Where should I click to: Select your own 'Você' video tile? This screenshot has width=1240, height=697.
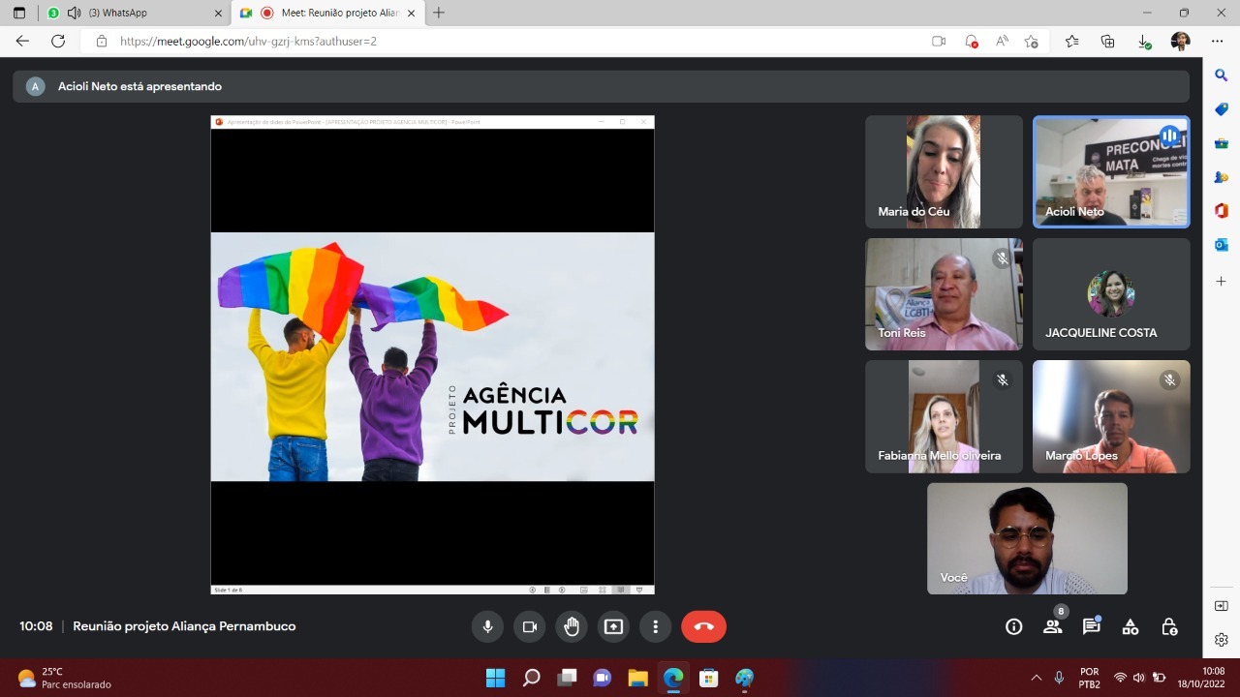tap(1027, 538)
